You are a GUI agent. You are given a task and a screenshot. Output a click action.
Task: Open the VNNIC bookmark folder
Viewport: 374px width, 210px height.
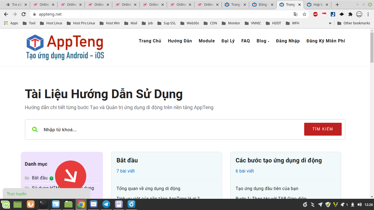tap(253, 23)
